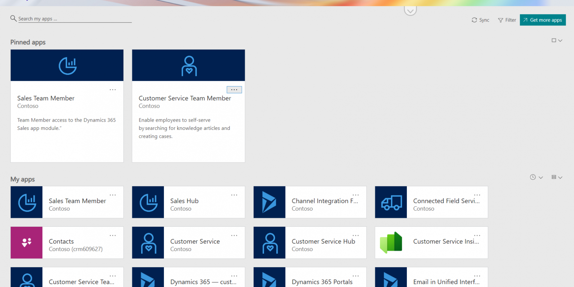Open the Filter option

[x=507, y=20]
